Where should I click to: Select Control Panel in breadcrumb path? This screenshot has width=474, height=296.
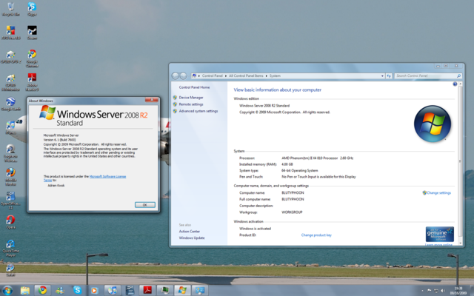213,75
